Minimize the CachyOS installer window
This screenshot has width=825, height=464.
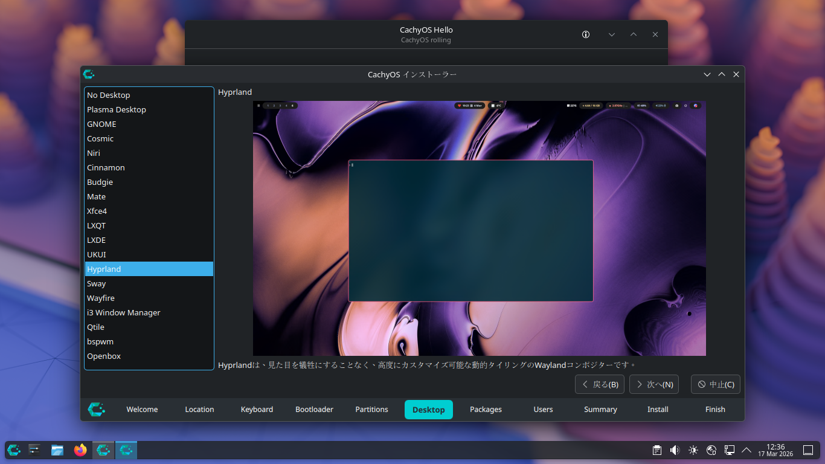point(707,74)
